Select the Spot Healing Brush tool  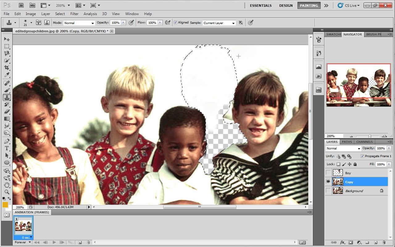[x=7, y=83]
